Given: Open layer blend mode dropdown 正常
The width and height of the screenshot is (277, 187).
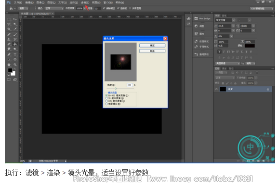Looking at the screenshot, I should coord(225,78).
